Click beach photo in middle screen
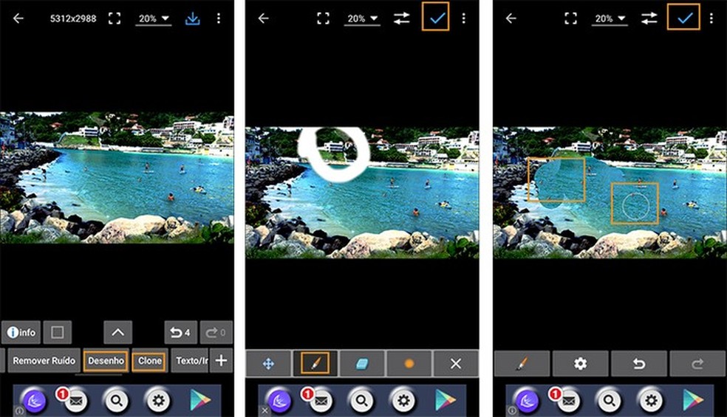Viewport: 727px width, 417px height. click(362, 193)
